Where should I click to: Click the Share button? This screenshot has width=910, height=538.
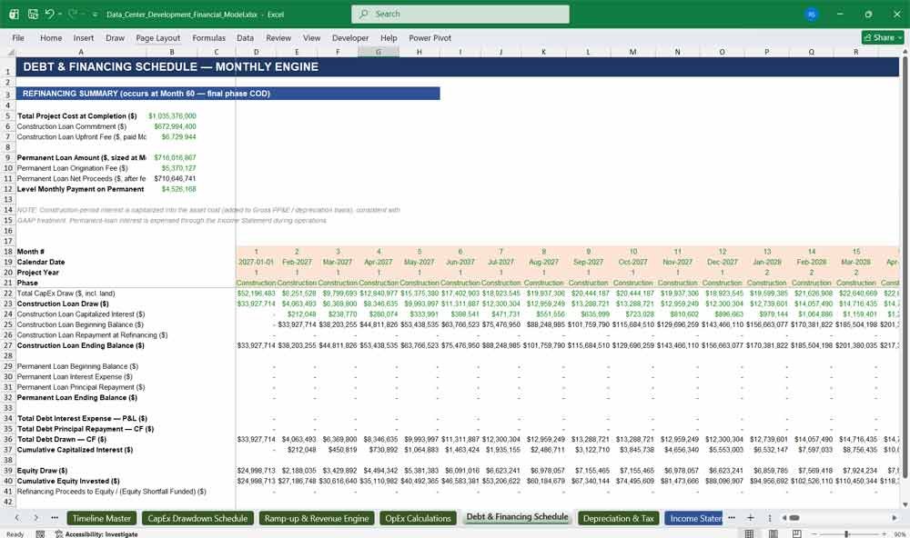click(883, 37)
